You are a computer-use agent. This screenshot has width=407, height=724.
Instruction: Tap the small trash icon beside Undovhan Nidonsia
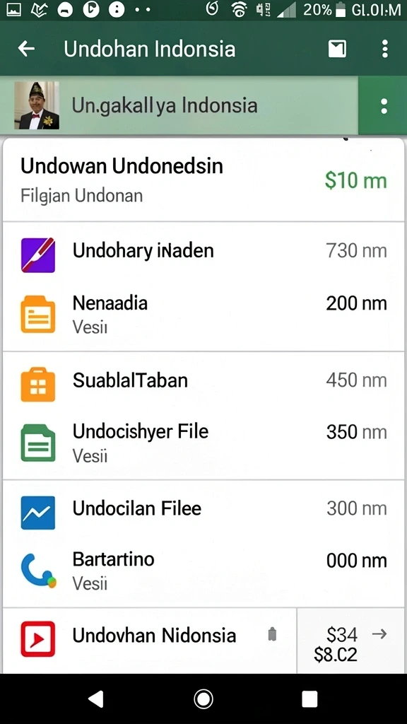[x=272, y=634]
